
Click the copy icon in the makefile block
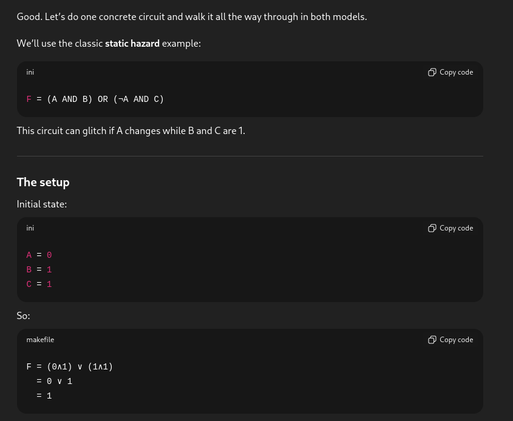[x=432, y=340]
